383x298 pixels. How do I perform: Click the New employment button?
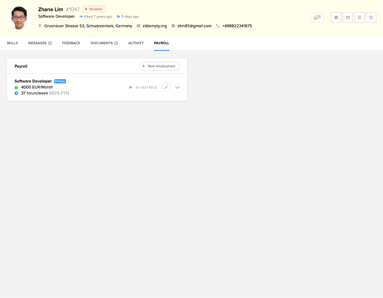(159, 66)
